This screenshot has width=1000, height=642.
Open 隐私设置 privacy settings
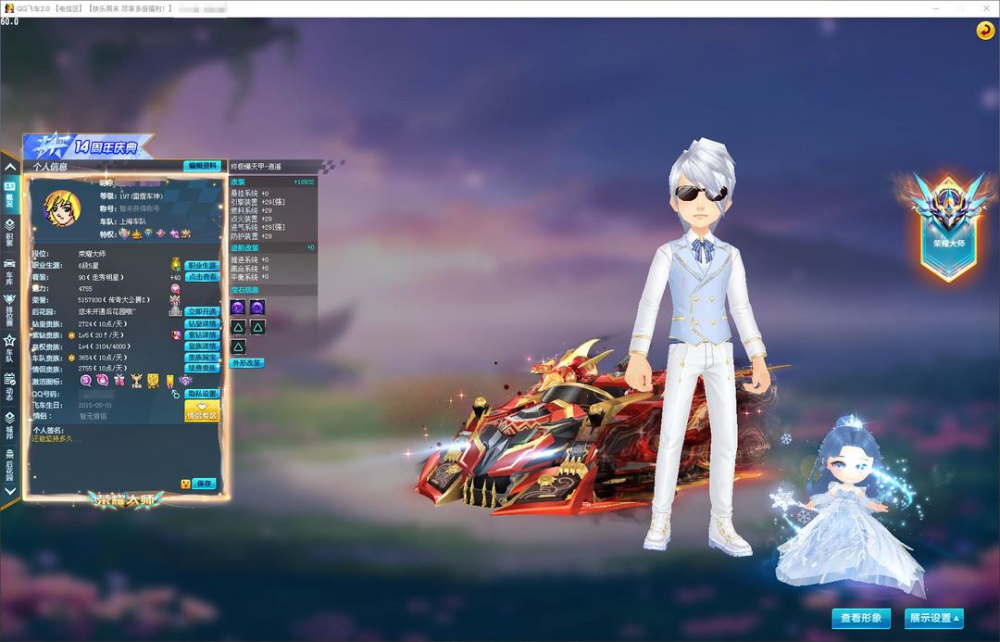202,393
